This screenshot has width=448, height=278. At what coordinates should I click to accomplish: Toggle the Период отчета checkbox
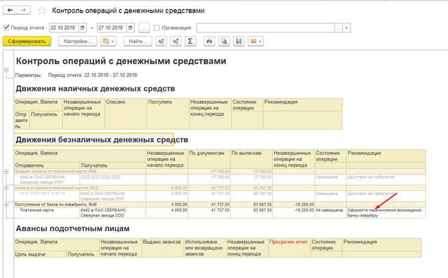tap(6, 27)
